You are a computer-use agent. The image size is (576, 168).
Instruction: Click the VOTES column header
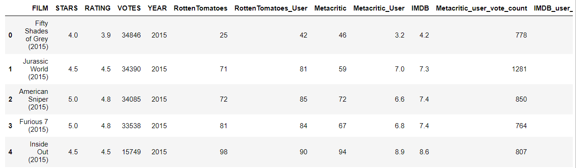[129, 8]
